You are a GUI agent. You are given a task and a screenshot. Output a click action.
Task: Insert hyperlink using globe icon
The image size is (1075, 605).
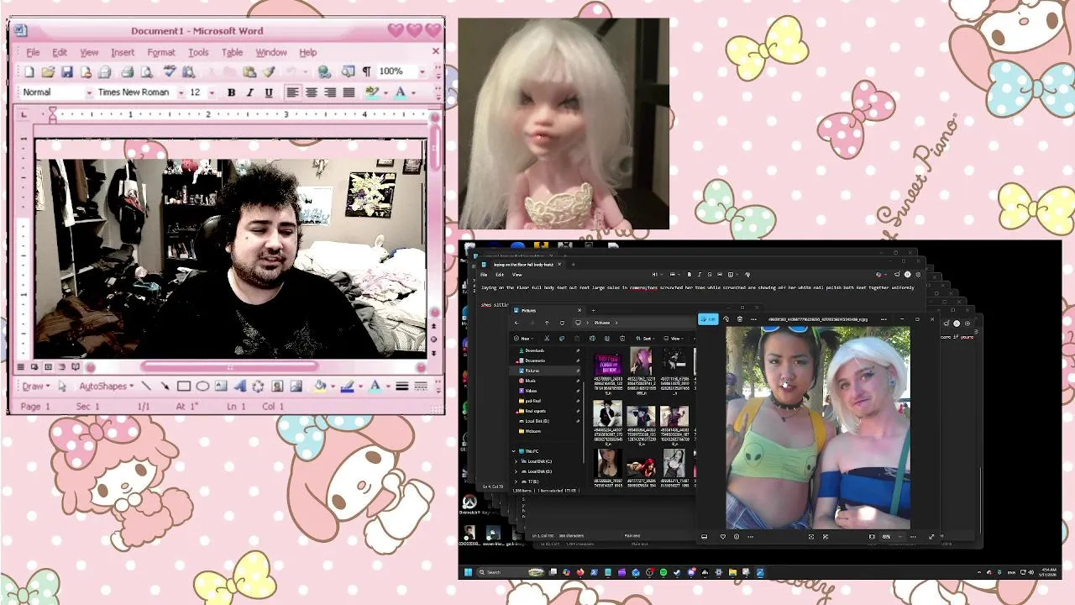coord(324,72)
